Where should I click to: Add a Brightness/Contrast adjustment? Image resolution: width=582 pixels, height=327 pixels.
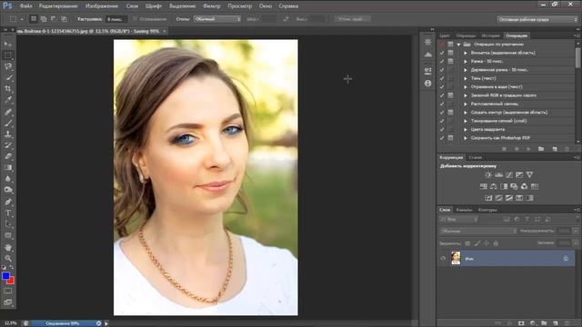pos(488,174)
